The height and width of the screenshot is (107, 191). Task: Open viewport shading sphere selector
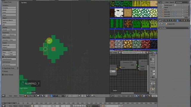tap(39, 96)
